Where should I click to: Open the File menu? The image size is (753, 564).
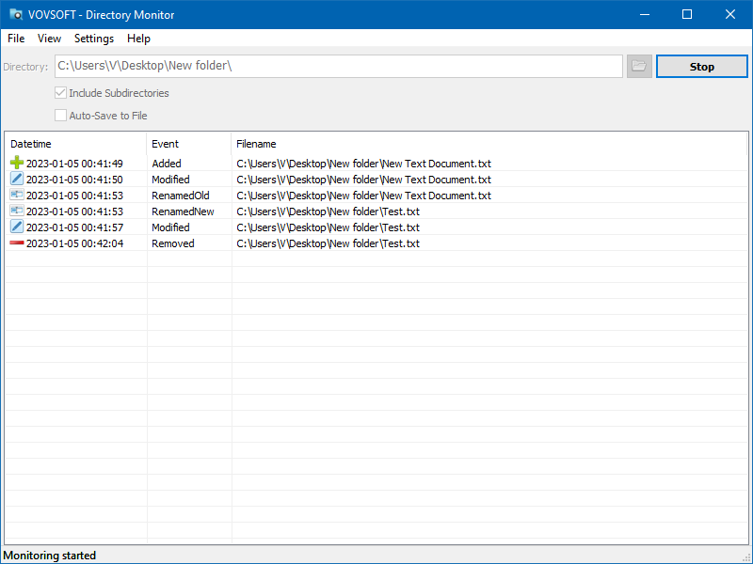point(15,39)
